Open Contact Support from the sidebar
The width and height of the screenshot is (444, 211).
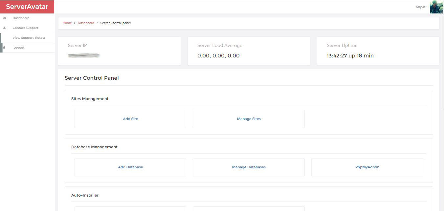pos(25,28)
